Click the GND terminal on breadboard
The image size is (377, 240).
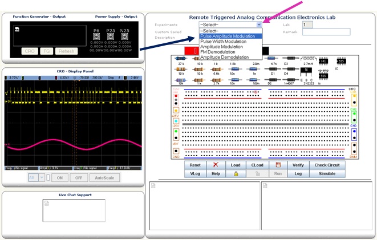[x=176, y=151]
